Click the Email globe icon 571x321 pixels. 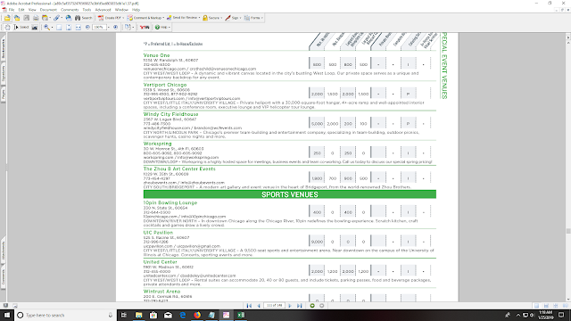point(69,18)
